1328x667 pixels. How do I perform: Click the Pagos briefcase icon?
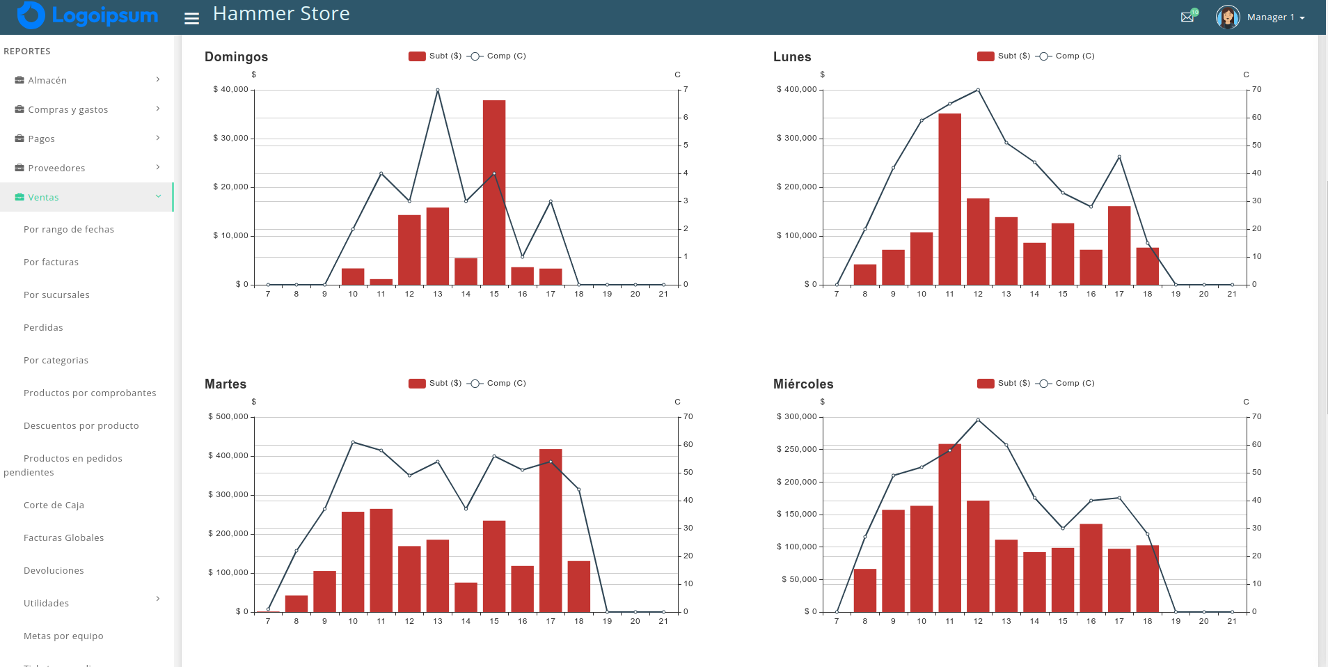19,139
